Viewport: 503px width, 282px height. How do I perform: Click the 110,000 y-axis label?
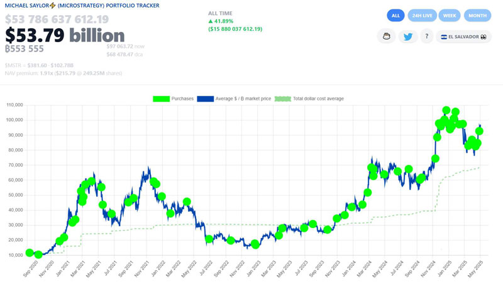point(14,105)
